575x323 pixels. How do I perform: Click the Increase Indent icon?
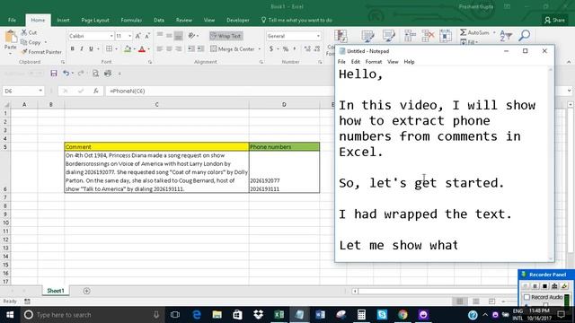coord(200,48)
